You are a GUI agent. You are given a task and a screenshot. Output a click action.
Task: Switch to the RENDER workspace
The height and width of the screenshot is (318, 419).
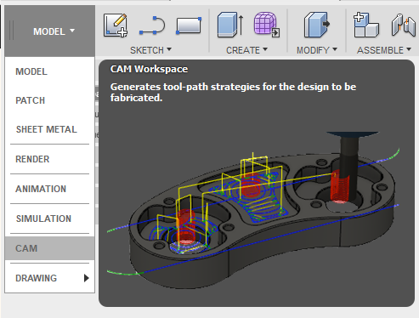point(50,159)
